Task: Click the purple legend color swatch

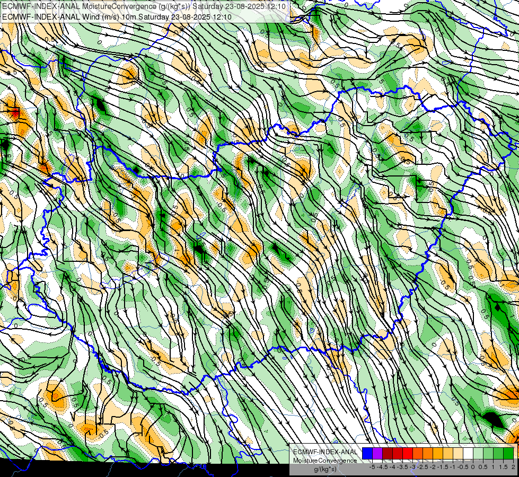Action: click(x=377, y=453)
